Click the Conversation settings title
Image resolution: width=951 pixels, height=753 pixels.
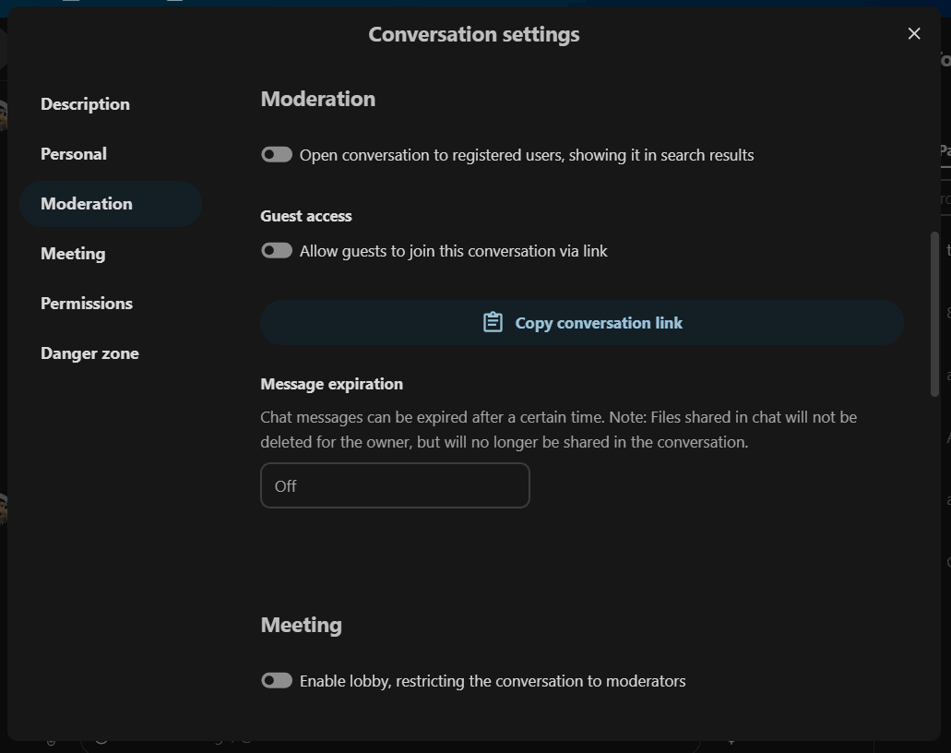pos(474,34)
